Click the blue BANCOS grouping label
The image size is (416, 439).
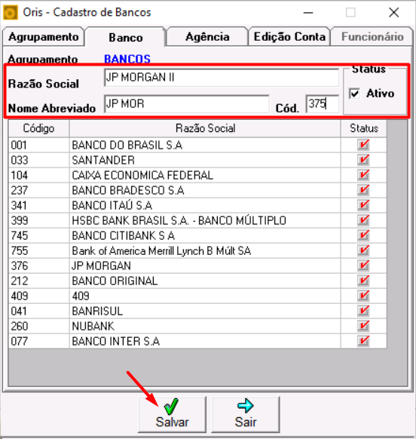tap(127, 59)
